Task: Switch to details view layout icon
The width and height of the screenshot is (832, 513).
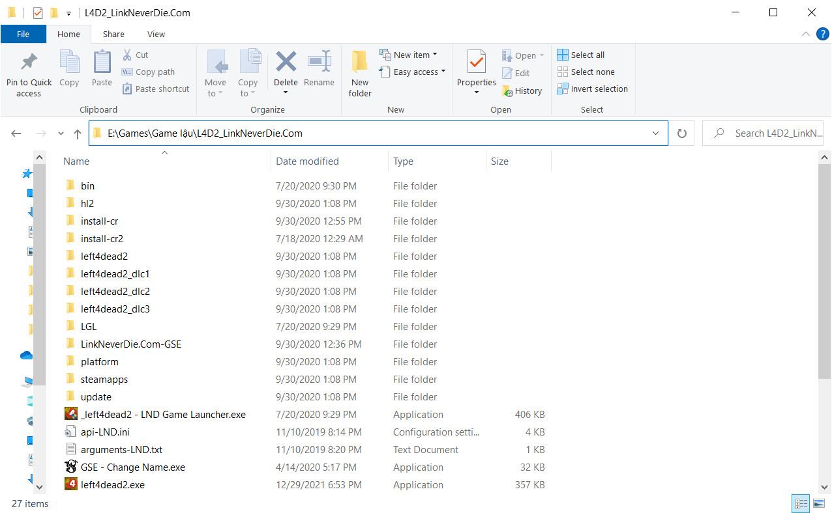Action: (801, 503)
